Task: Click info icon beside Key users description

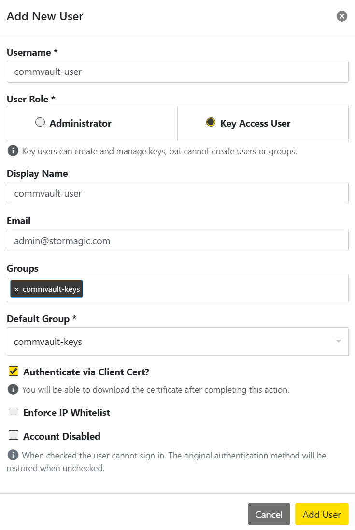Action: point(13,151)
